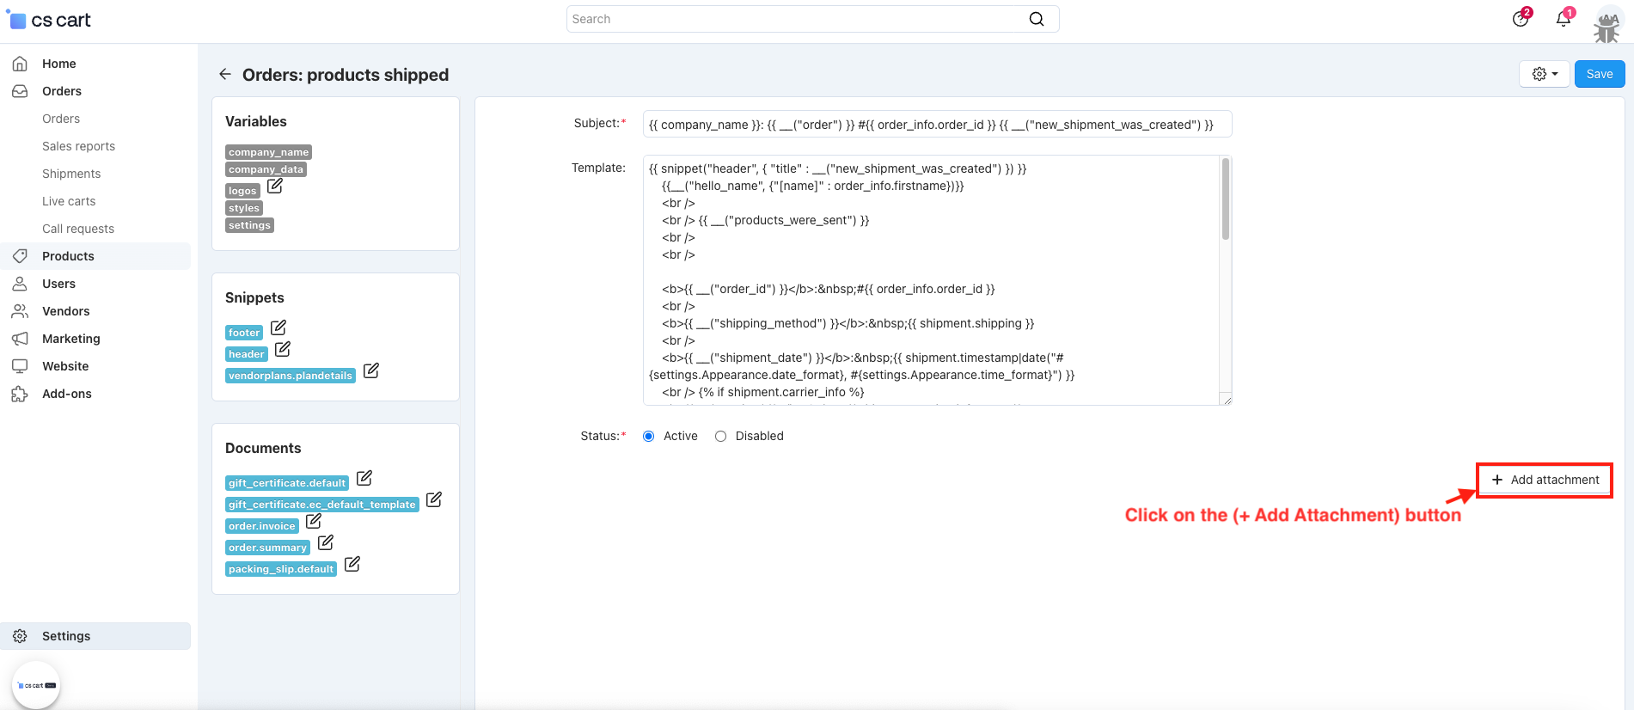Click the search magnifier icon

pos(1037,19)
